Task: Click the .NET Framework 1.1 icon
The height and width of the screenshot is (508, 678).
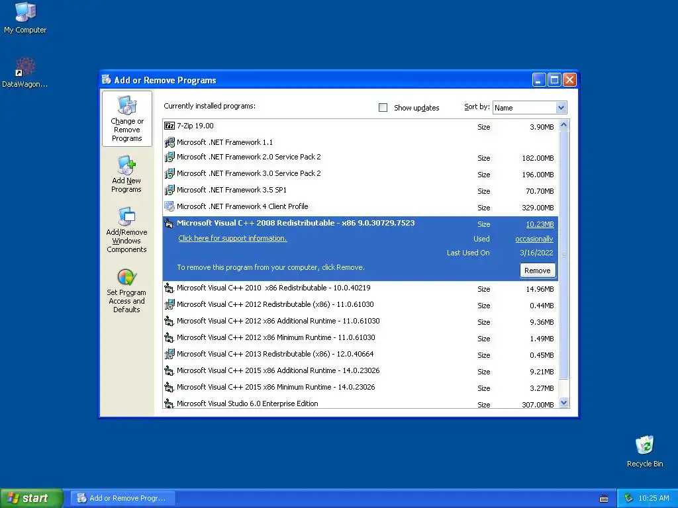Action: click(169, 142)
